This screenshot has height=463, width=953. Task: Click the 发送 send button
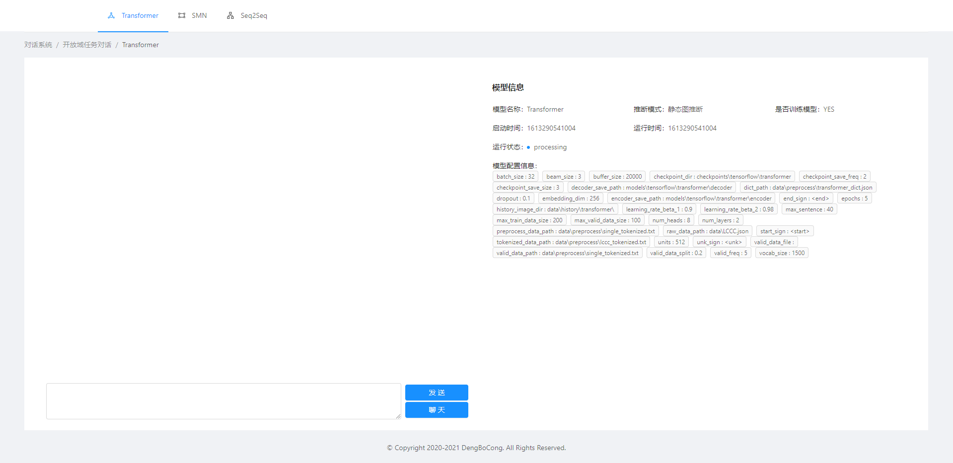point(437,393)
